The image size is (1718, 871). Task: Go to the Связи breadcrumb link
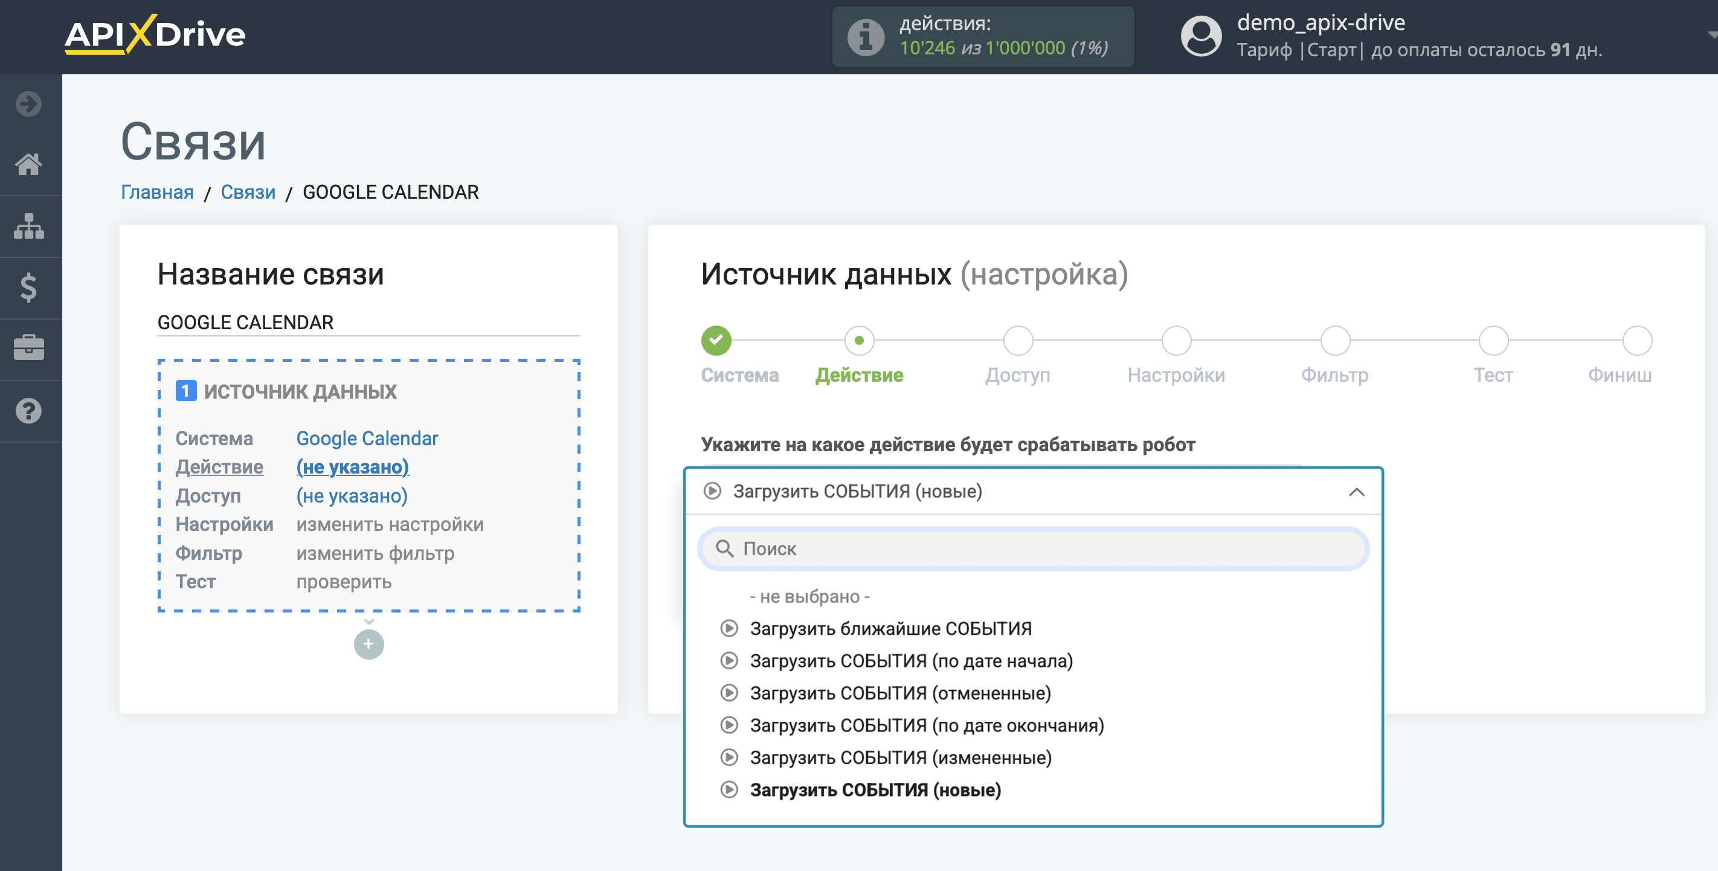(248, 192)
